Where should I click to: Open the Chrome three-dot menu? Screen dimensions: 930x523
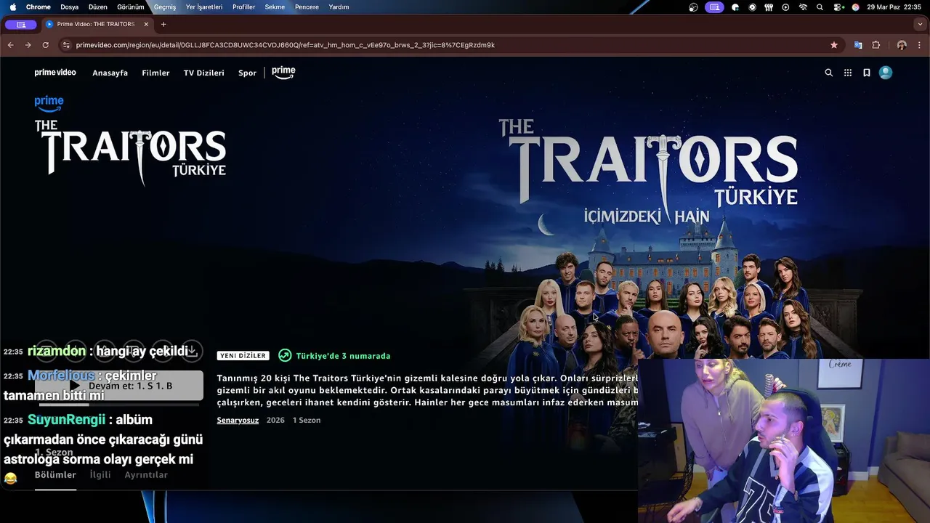[919, 45]
